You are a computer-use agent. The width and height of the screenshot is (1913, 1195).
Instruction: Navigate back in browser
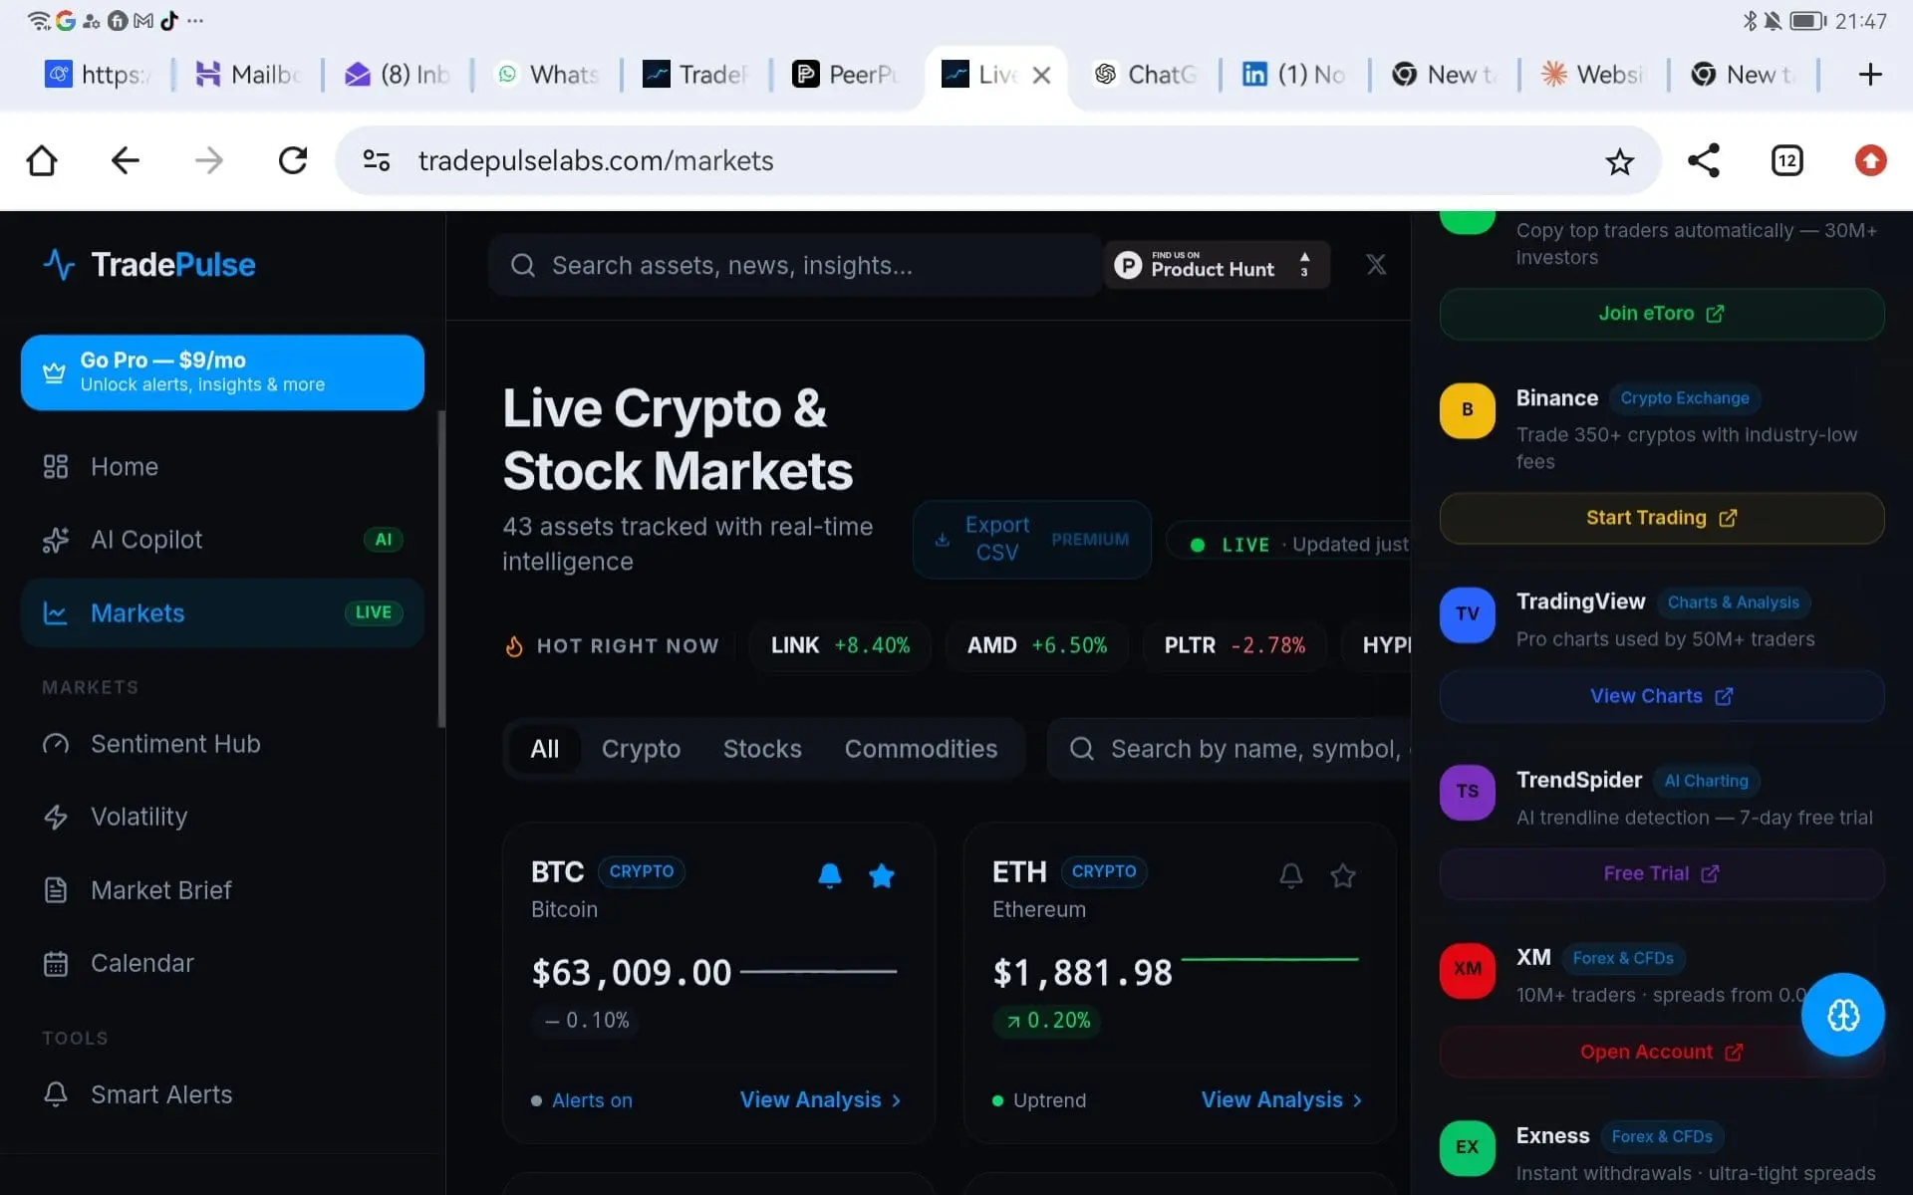(x=125, y=160)
